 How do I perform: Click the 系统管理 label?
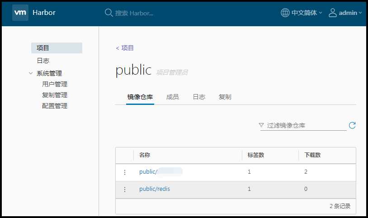pos(49,73)
